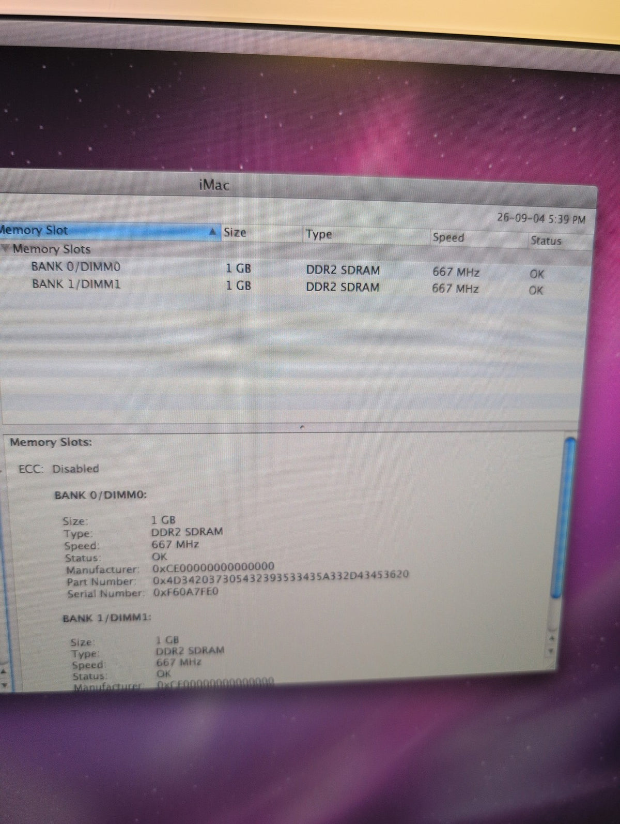The width and height of the screenshot is (620, 824).
Task: Sort by the Size column header
Action: [x=261, y=233]
